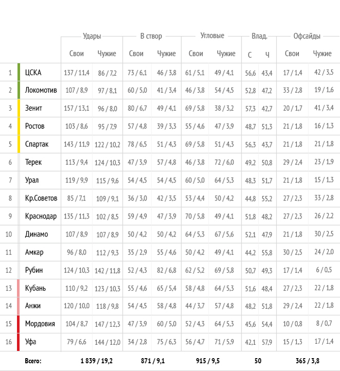The height and width of the screenshot is (371, 340).
Task: Click the green marker beside ЦСКА
Action: pos(19,72)
